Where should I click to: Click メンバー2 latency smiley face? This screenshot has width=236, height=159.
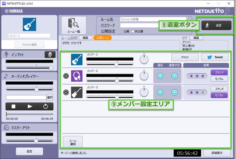click(x=160, y=76)
